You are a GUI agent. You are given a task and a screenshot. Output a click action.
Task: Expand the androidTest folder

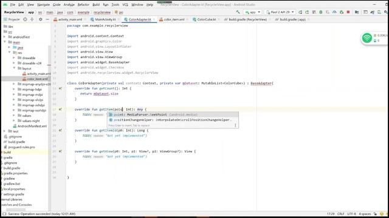[4, 37]
